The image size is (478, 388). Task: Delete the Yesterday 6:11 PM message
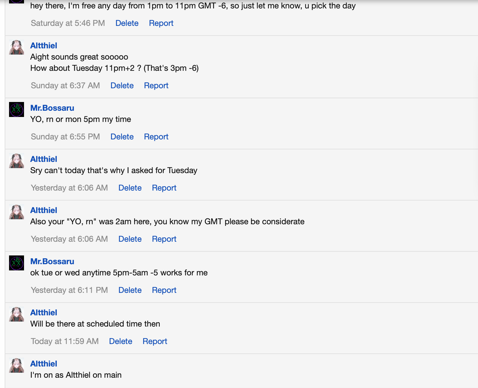pyautogui.click(x=130, y=290)
